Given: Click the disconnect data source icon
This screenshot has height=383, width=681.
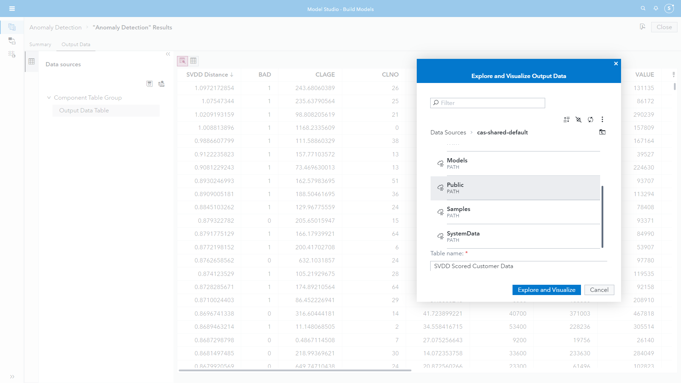Looking at the screenshot, I should coord(578,120).
